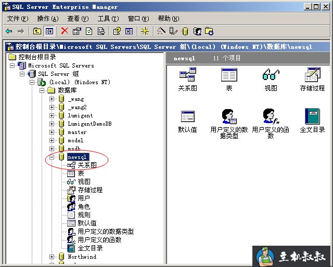Expand the _wang2 database node

pos(52,107)
